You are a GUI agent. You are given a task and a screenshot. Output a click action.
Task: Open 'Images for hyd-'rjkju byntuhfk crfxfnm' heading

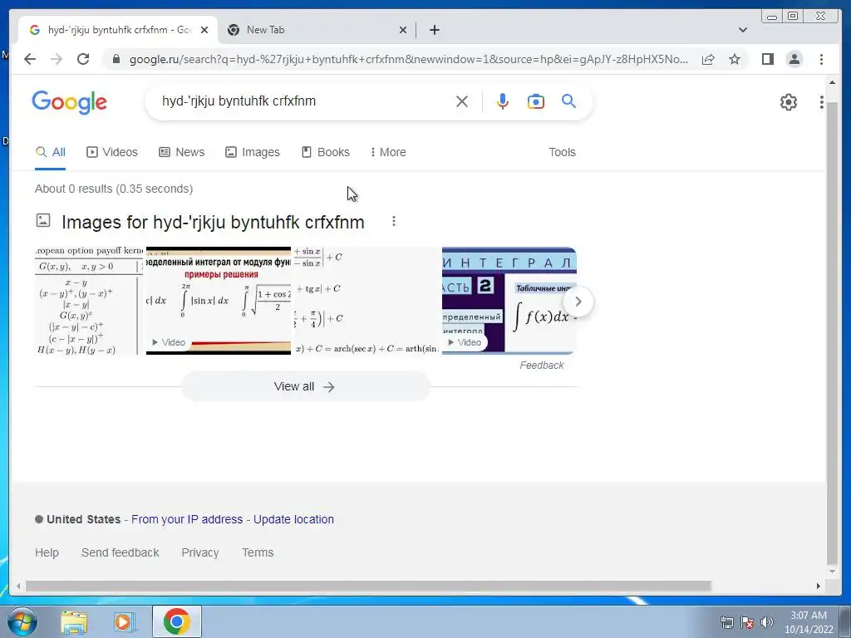213,222
